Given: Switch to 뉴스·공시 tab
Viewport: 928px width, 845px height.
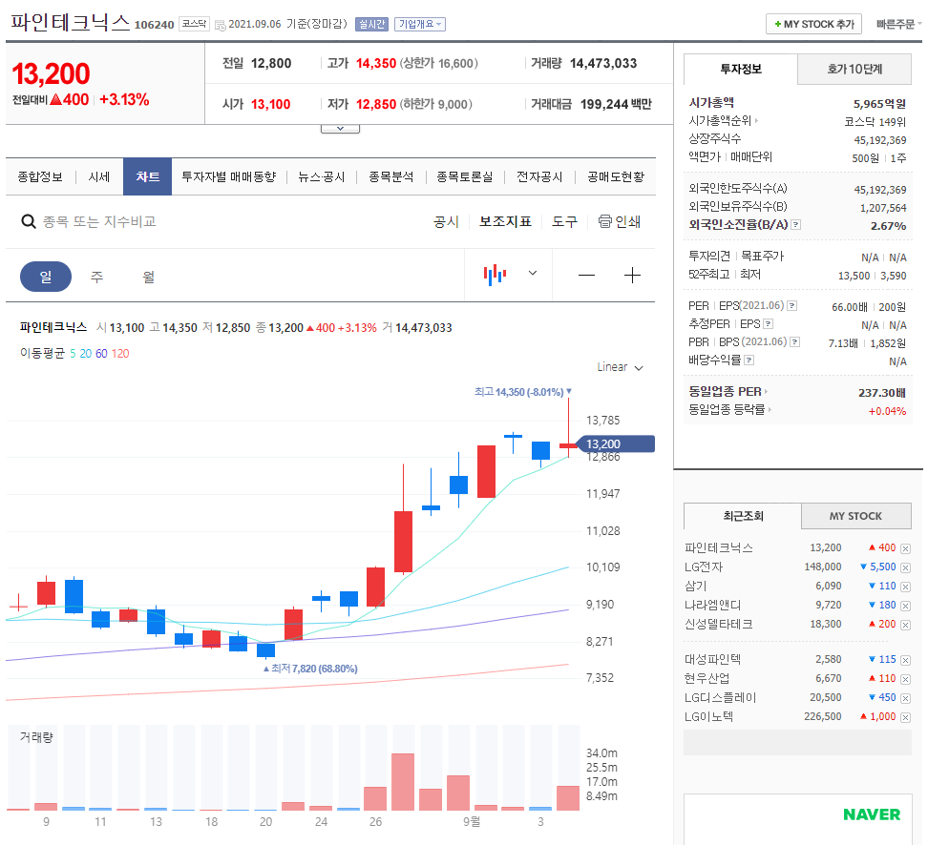Looking at the screenshot, I should 322,176.
